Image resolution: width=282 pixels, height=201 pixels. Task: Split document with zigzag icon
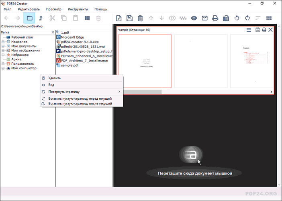(x=183, y=18)
